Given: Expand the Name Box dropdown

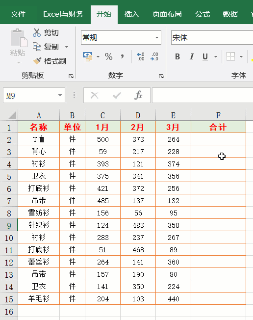Looking at the screenshot, I should pos(60,95).
